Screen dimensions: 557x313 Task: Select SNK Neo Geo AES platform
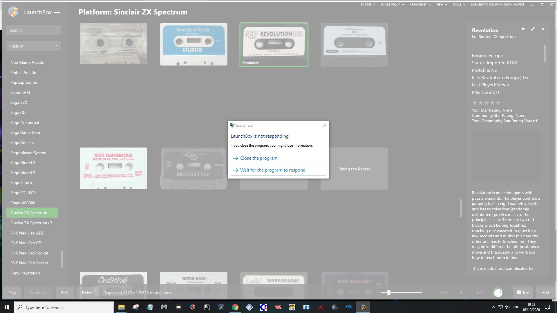(x=27, y=233)
